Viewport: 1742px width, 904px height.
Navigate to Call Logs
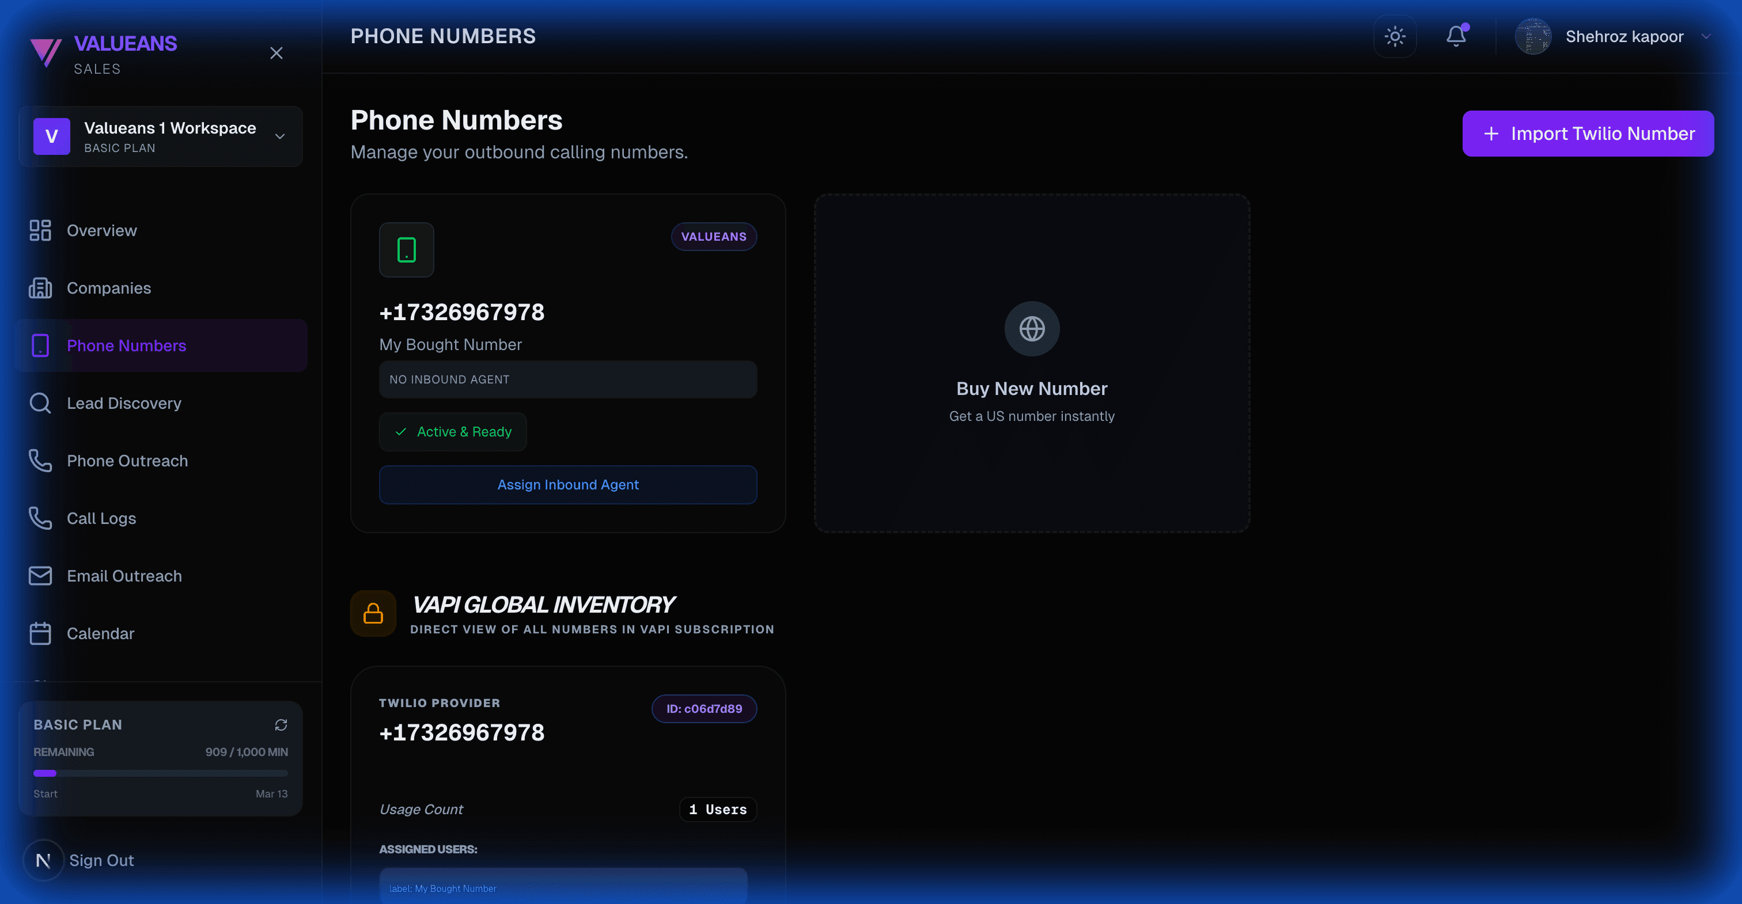click(x=101, y=519)
